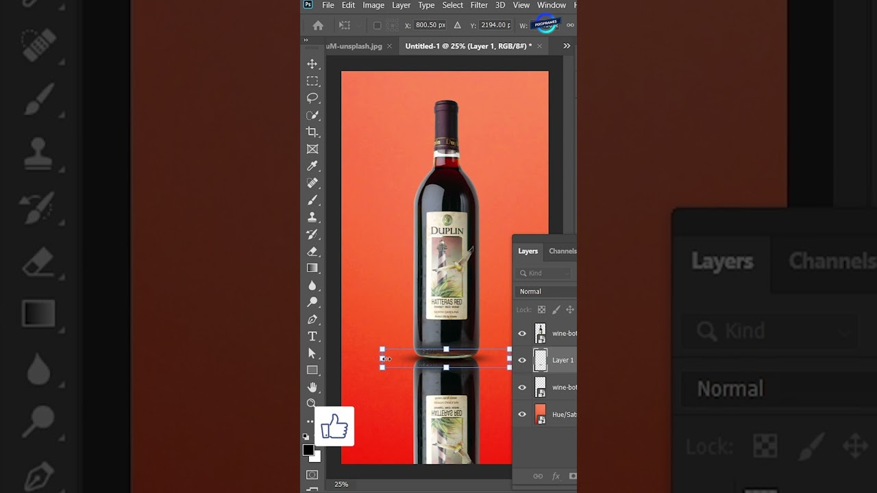The image size is (877, 493).
Task: Toggle lock transparent pixels
Action: [541, 309]
